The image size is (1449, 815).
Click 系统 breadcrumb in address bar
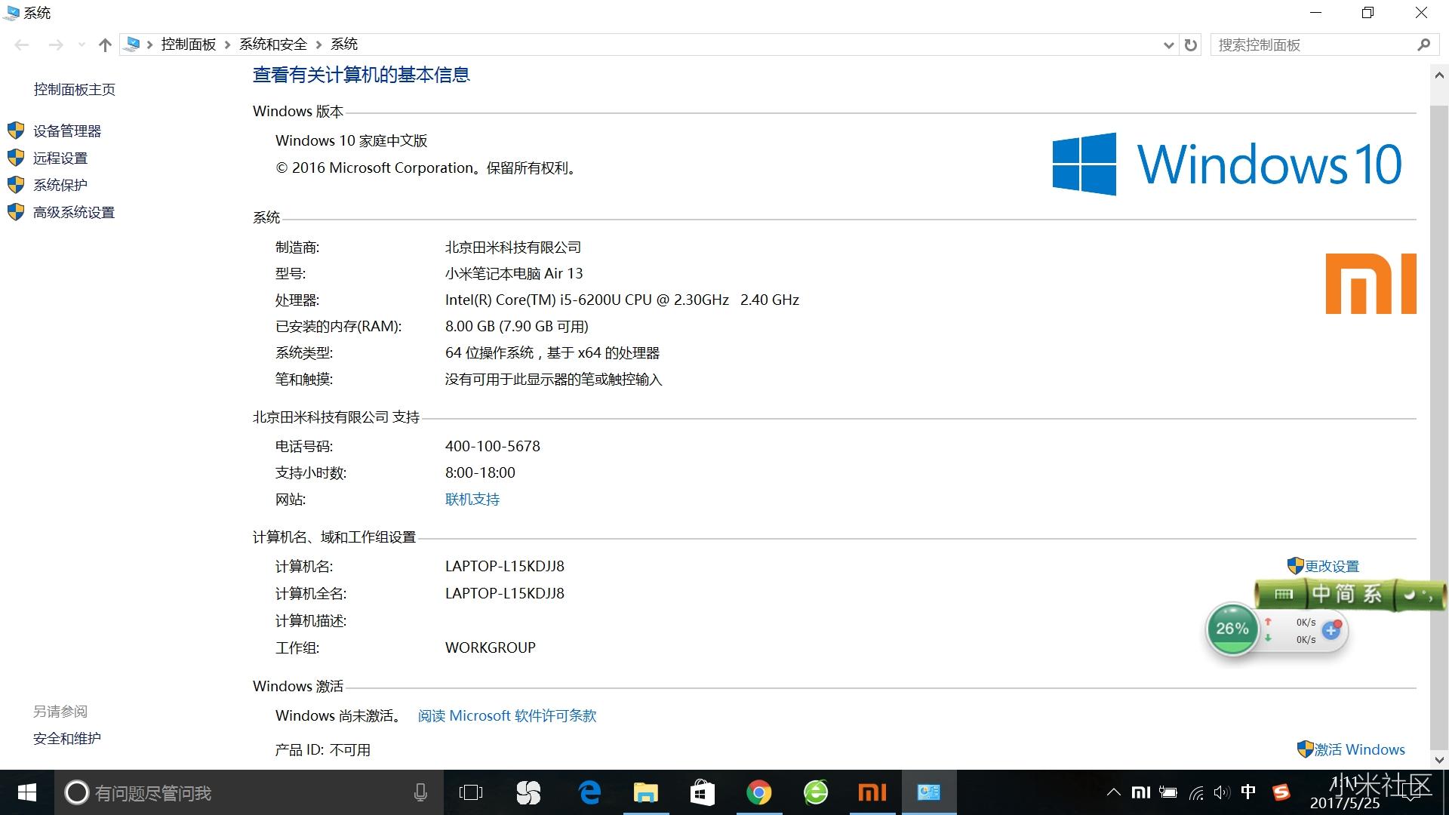click(344, 45)
